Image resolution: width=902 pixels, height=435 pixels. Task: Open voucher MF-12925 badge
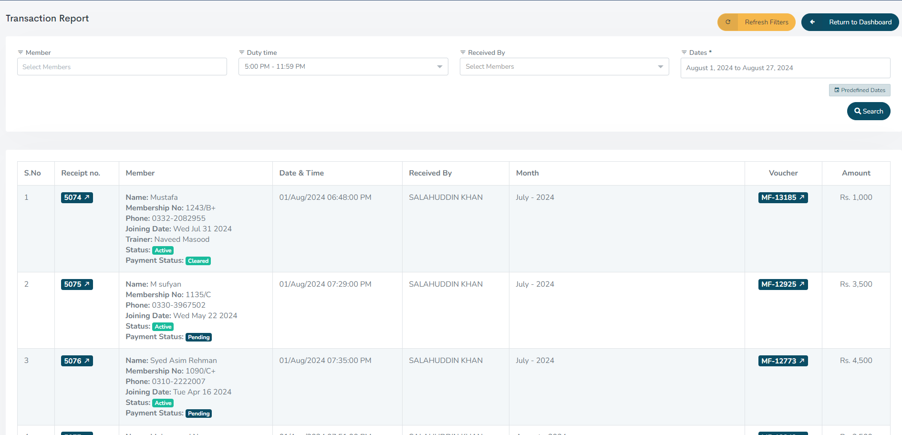(783, 284)
